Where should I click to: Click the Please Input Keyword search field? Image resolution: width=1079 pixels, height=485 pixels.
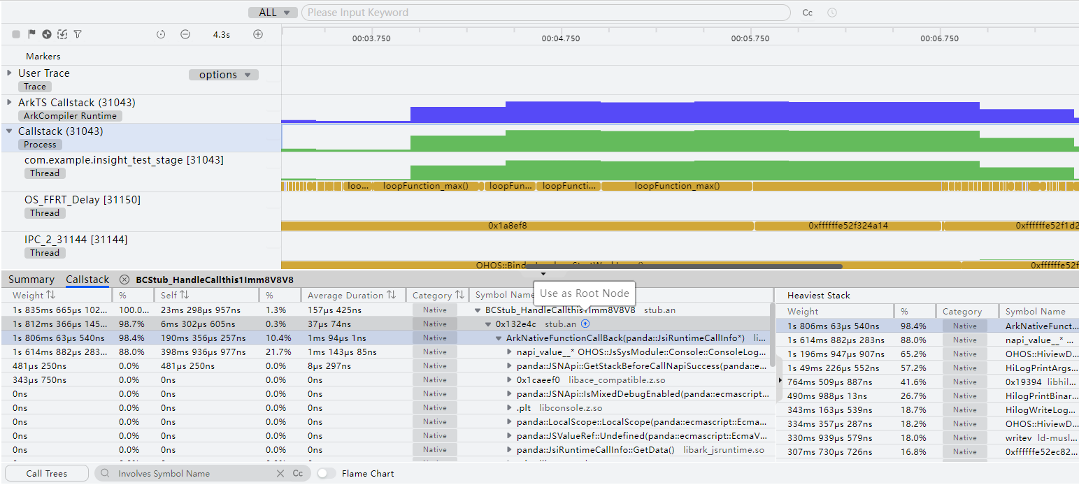point(545,13)
